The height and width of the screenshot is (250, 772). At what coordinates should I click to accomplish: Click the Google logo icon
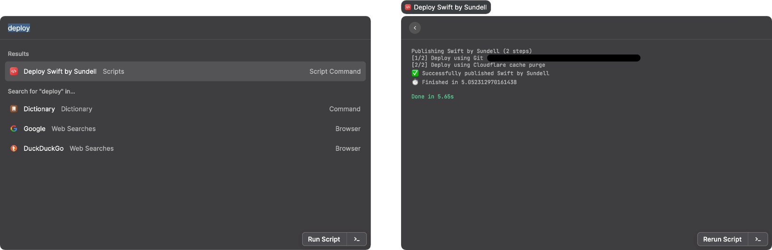[x=14, y=129]
